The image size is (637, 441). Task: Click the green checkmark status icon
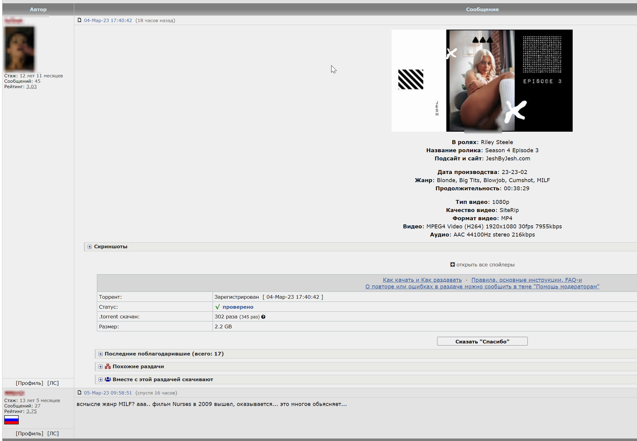coord(217,307)
